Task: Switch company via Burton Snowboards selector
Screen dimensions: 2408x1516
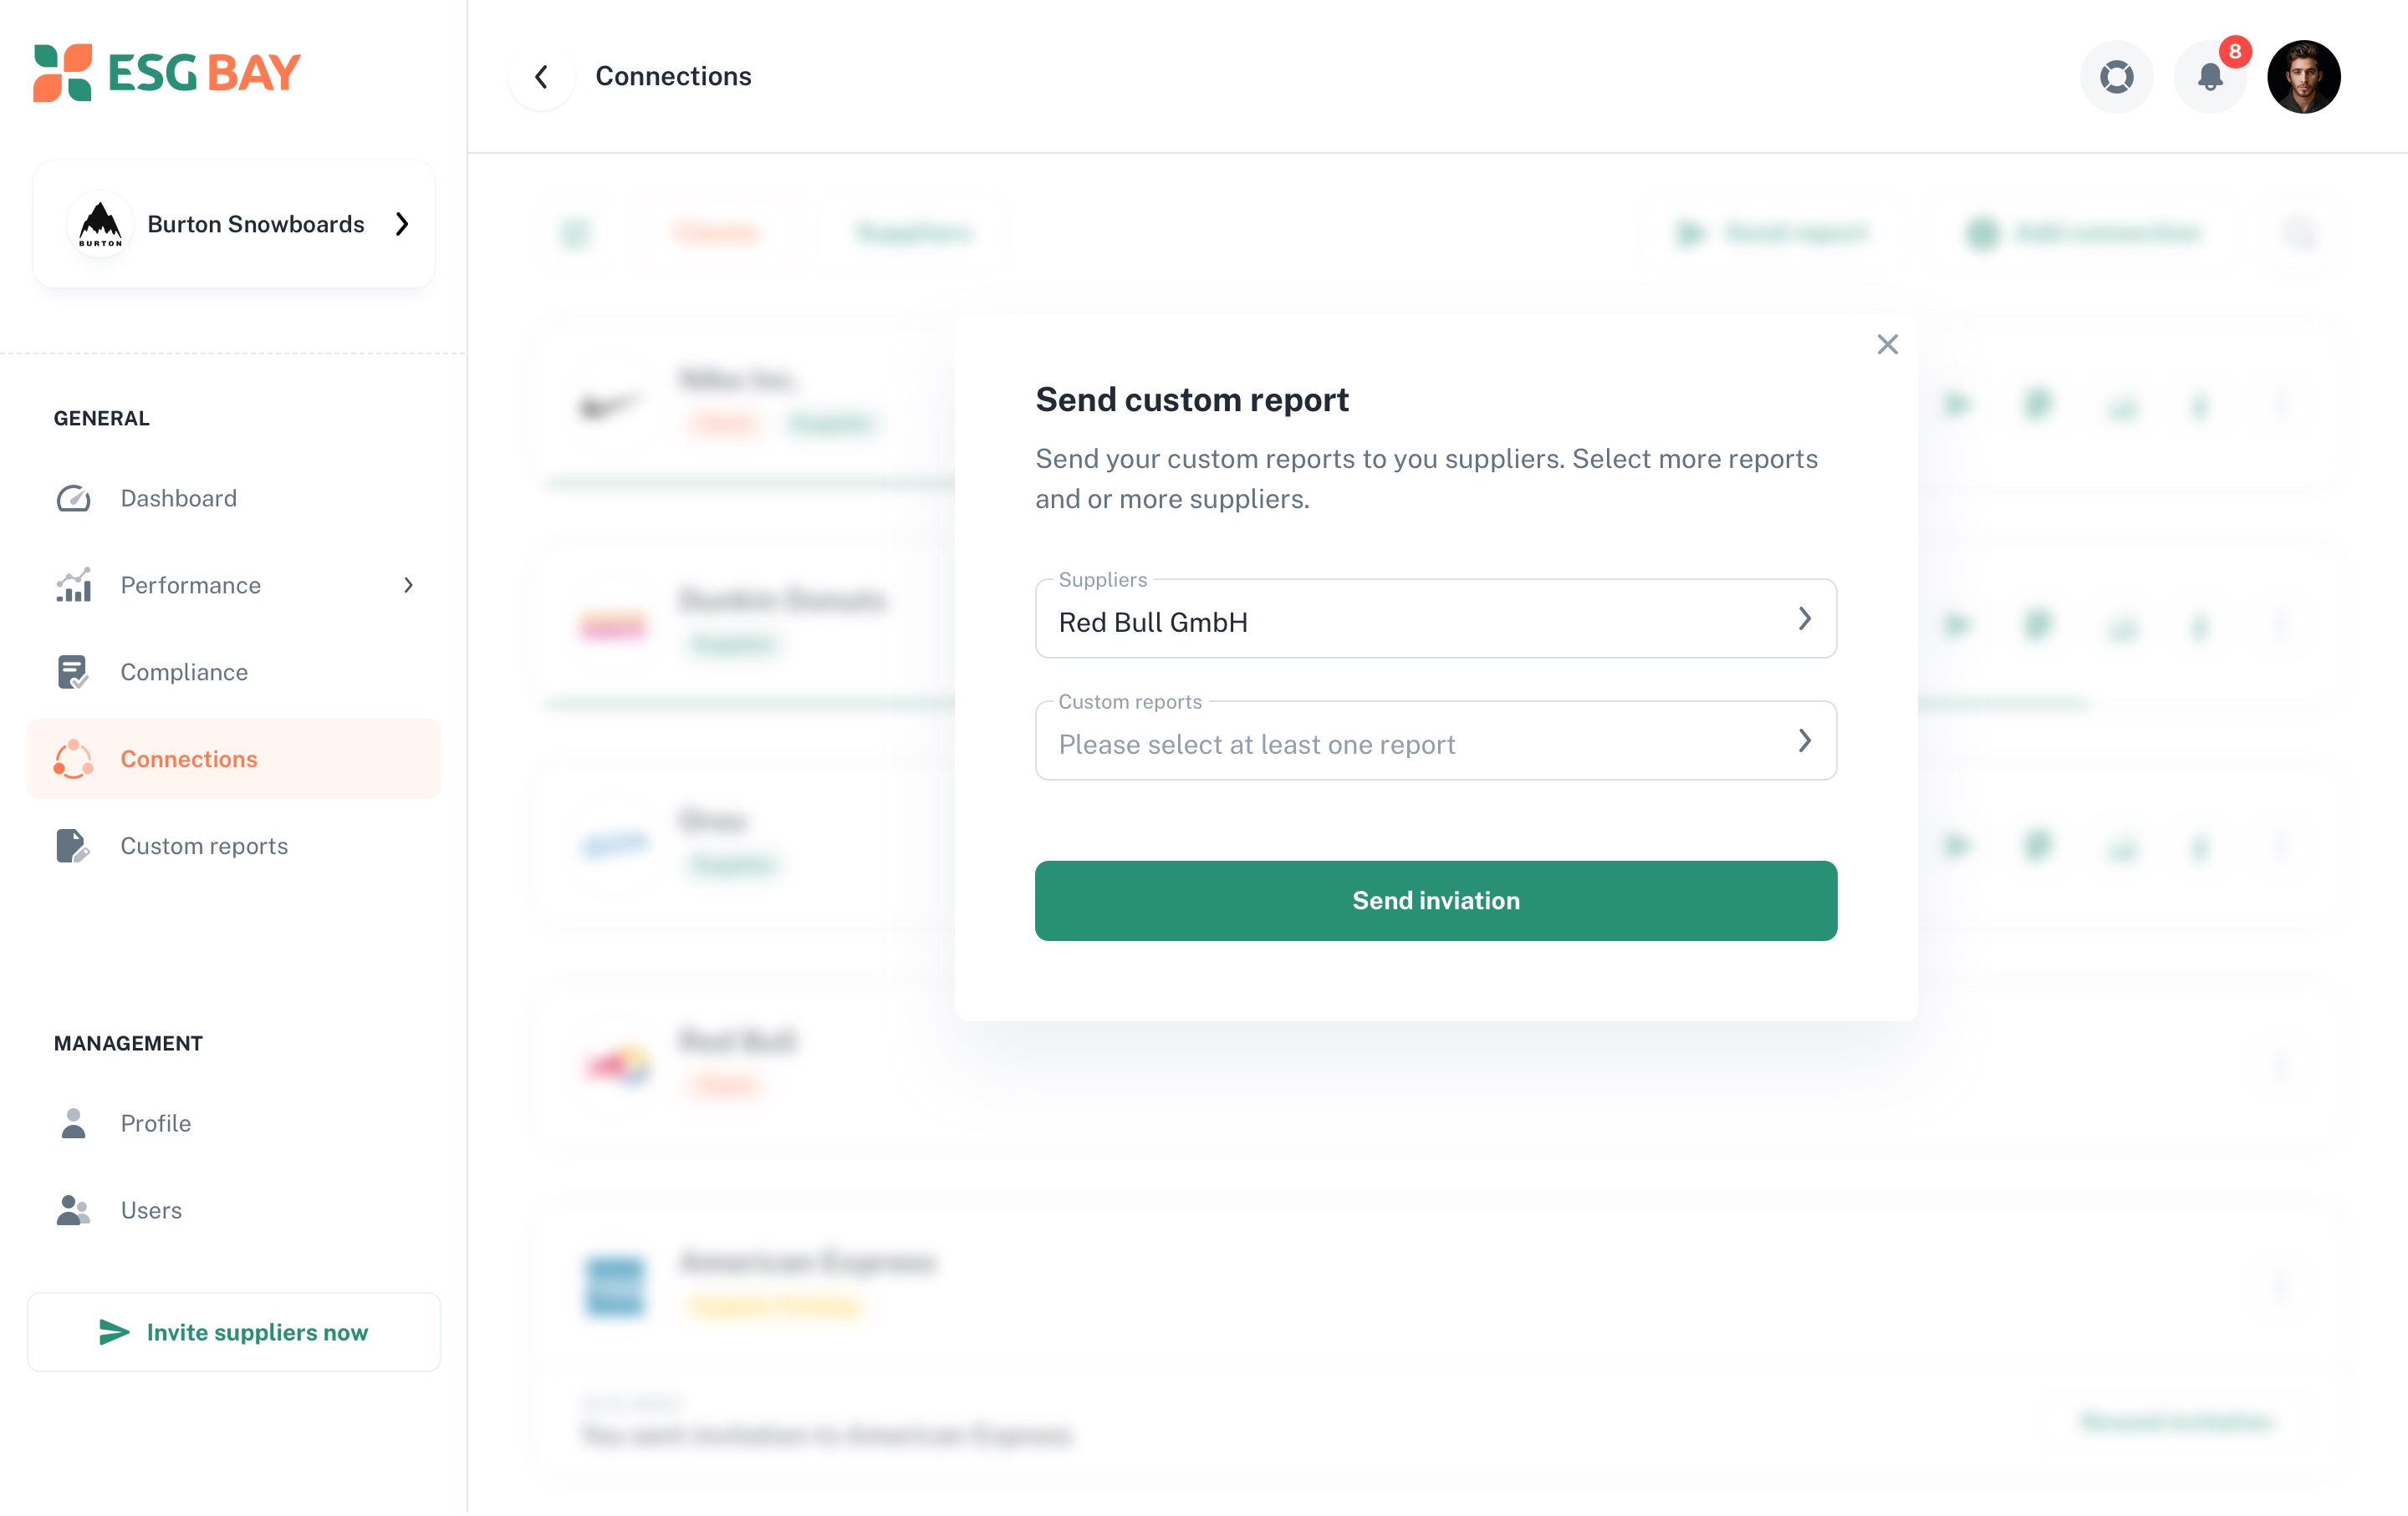Action: click(234, 224)
